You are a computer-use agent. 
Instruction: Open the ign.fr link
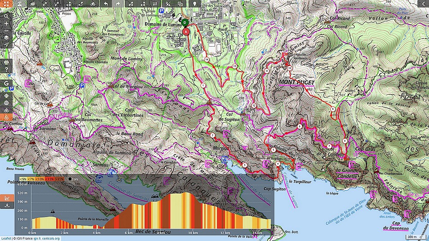pyautogui.click(x=37, y=238)
